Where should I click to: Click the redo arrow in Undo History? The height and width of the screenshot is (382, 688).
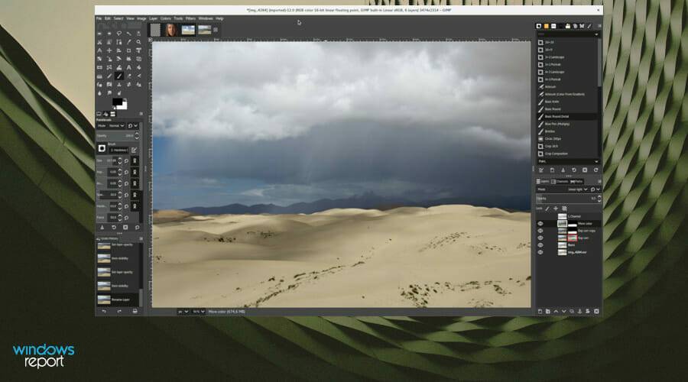[x=119, y=311]
